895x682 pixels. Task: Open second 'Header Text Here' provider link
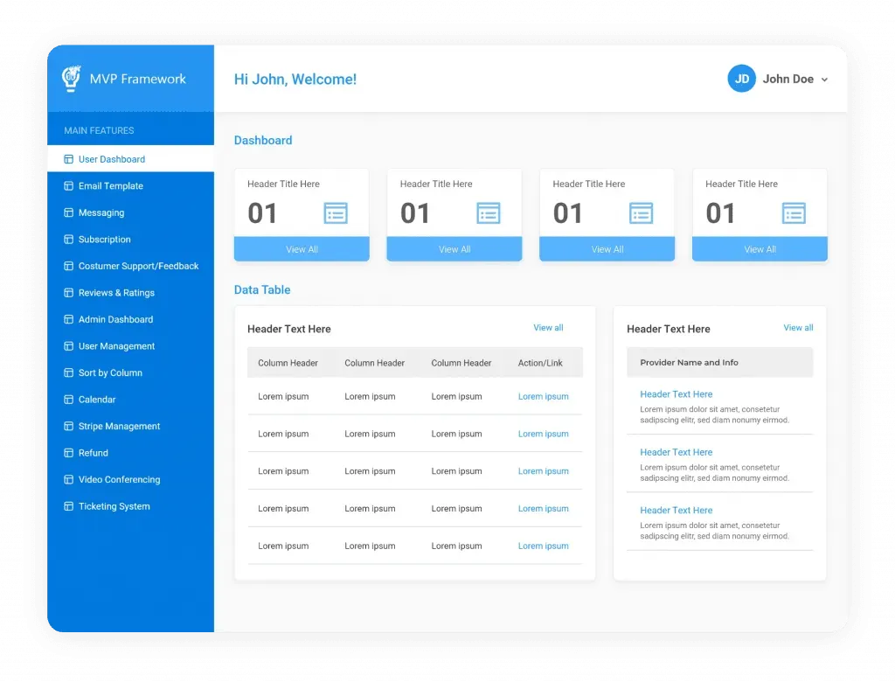676,452
